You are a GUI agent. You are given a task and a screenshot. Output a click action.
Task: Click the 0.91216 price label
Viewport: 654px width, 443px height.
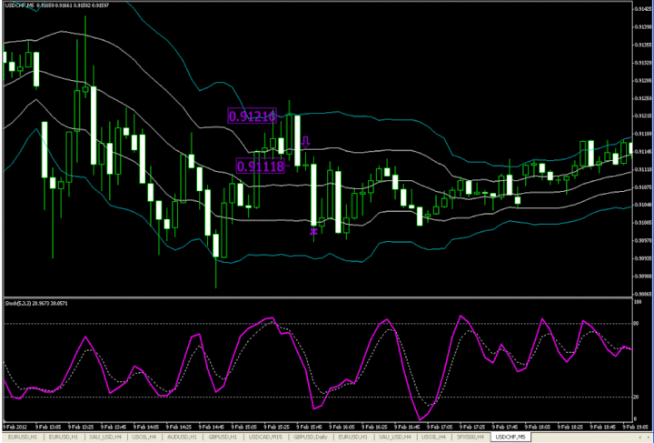pyautogui.click(x=252, y=116)
